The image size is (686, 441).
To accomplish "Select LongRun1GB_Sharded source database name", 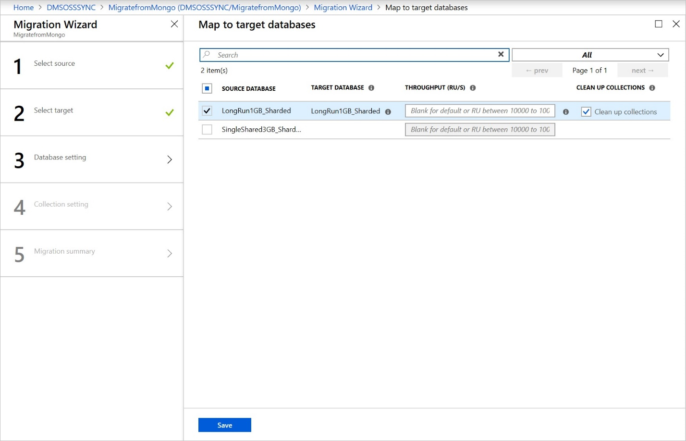I will [x=257, y=111].
